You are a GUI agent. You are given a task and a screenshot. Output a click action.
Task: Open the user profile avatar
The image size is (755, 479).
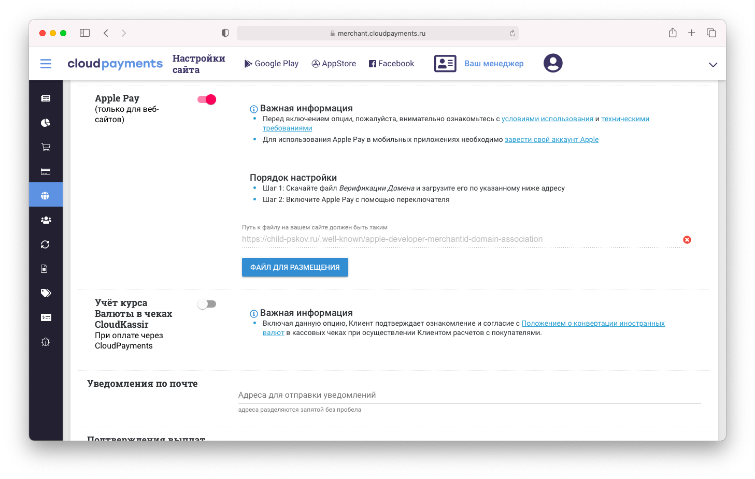(x=553, y=63)
